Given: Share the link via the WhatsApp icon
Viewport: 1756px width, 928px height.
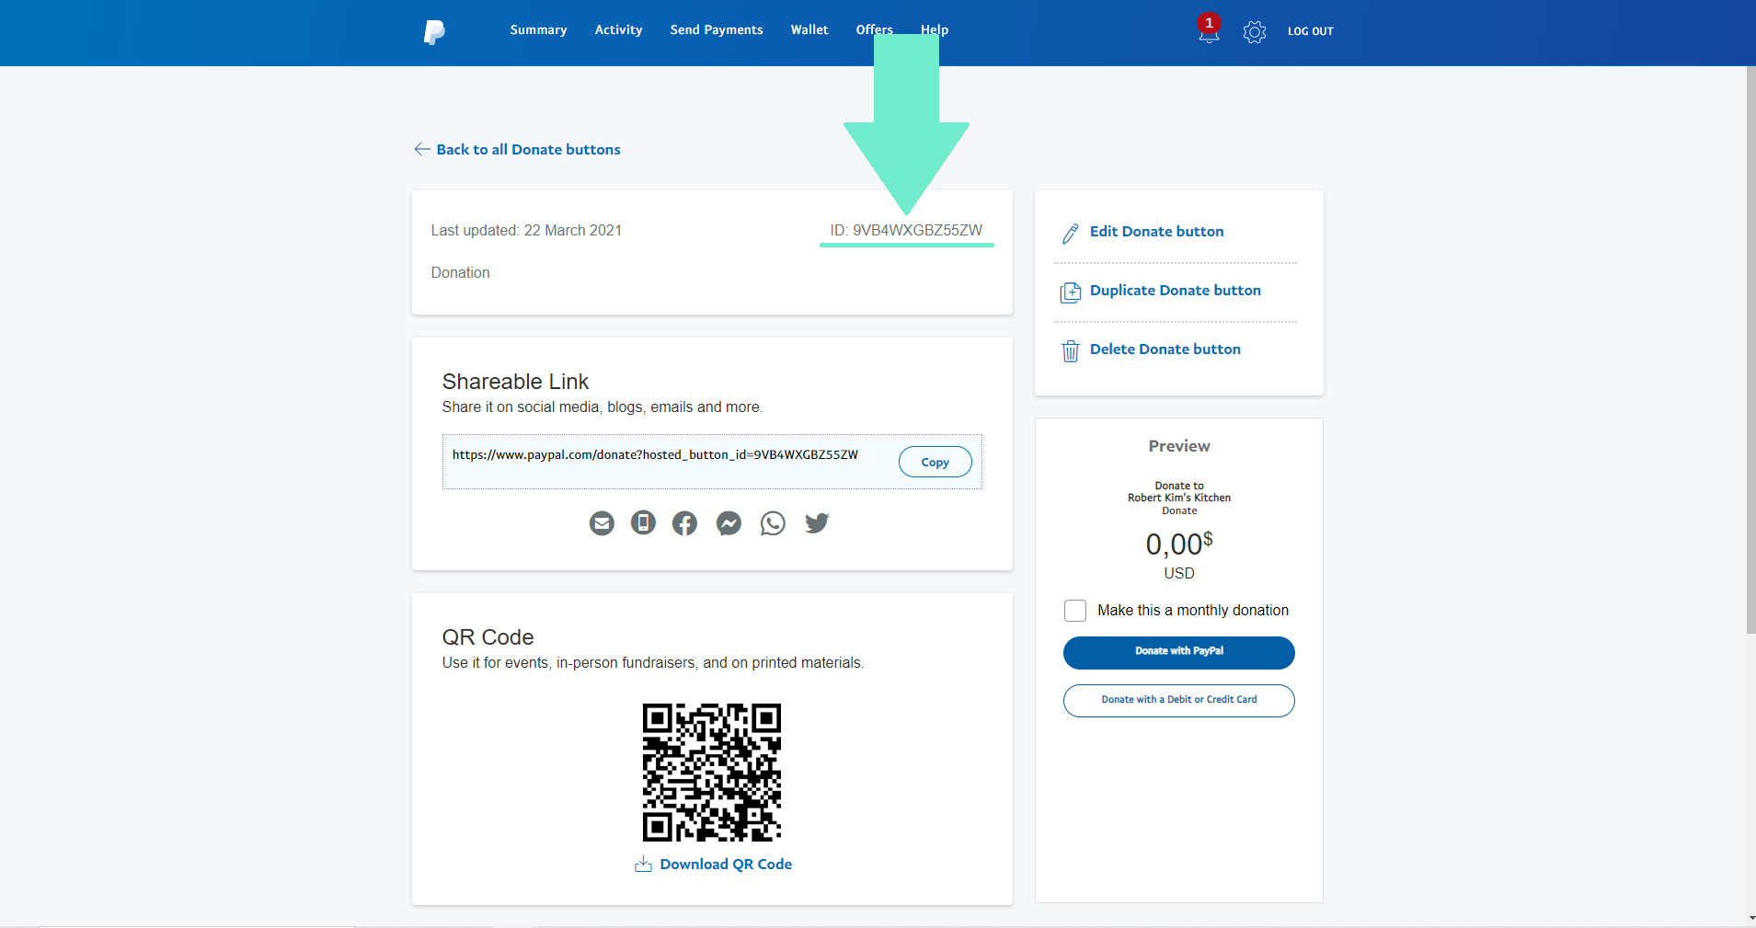Looking at the screenshot, I should (x=772, y=522).
